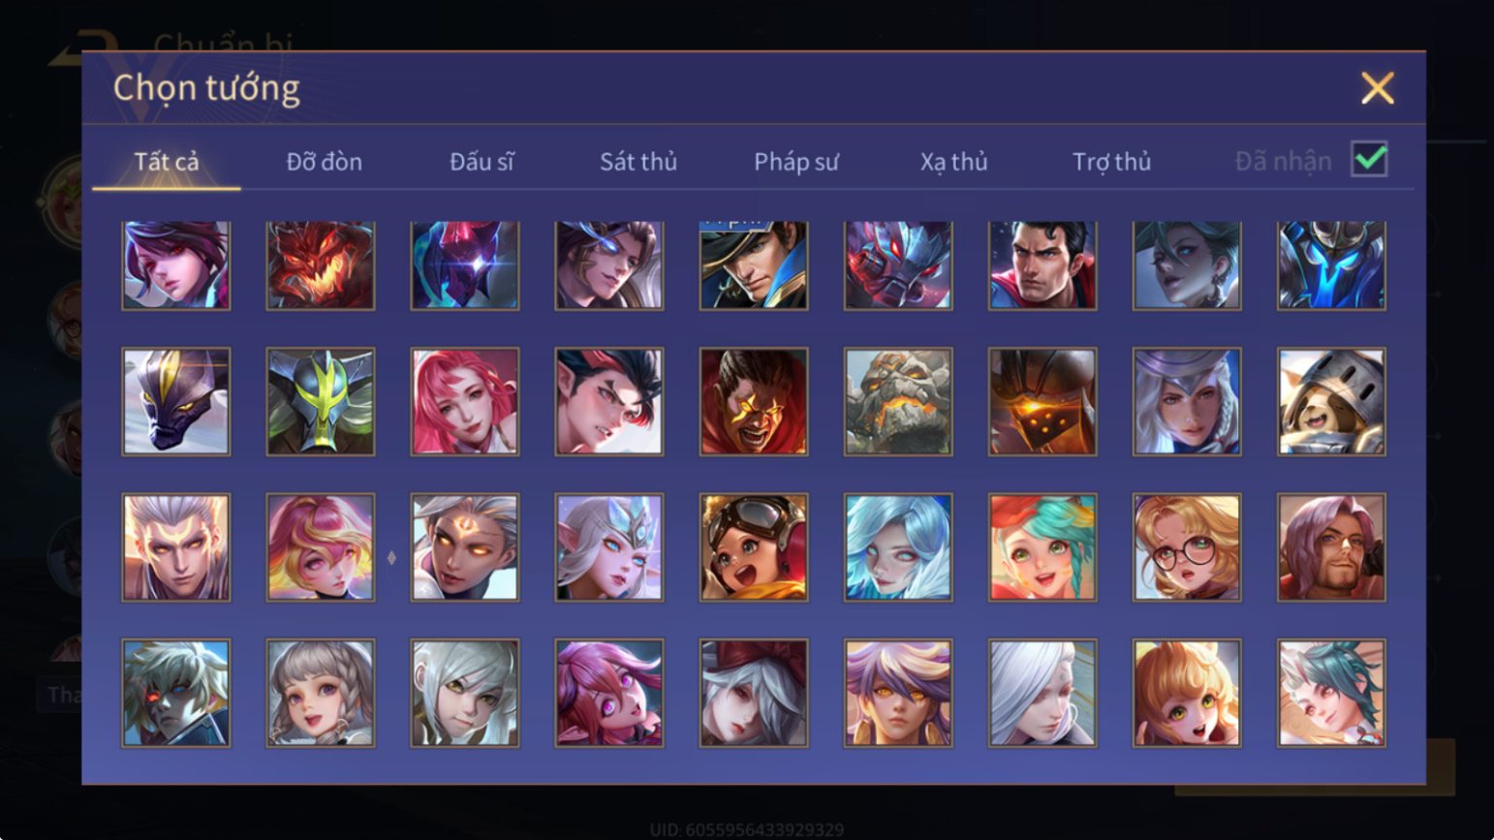1494x840 pixels.
Task: Select the pink-haired woman hero portrait
Action: pos(464,401)
